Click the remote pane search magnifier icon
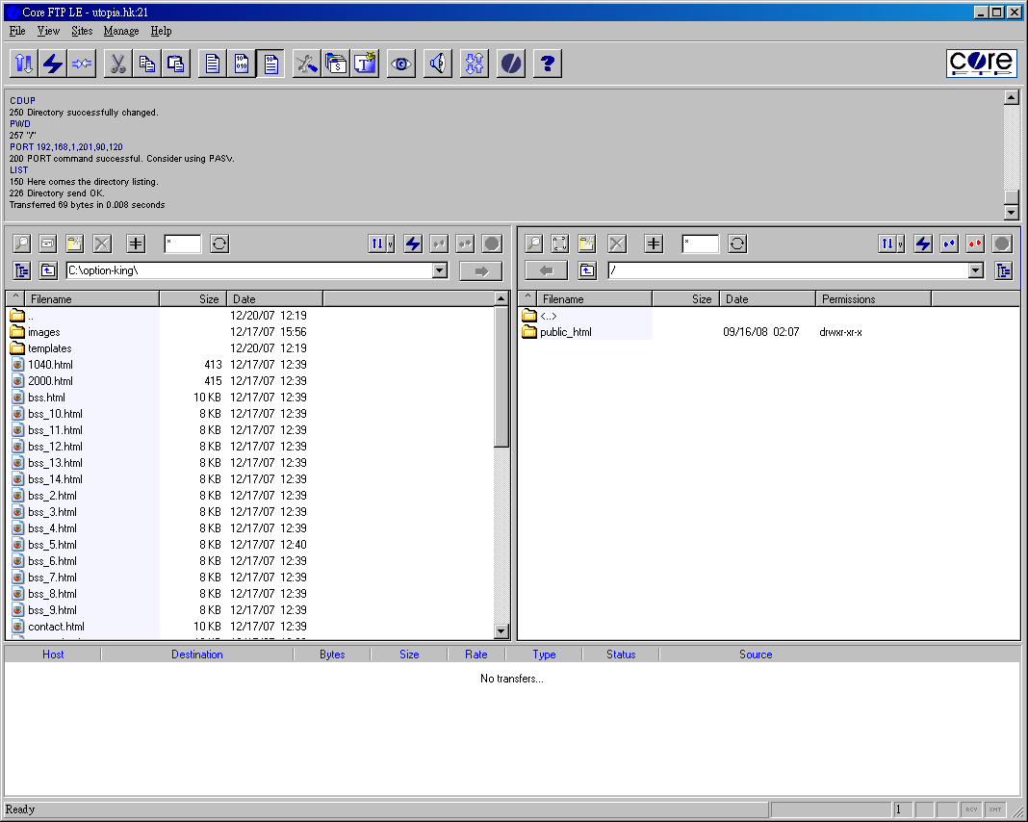The height and width of the screenshot is (822, 1028). pos(533,244)
